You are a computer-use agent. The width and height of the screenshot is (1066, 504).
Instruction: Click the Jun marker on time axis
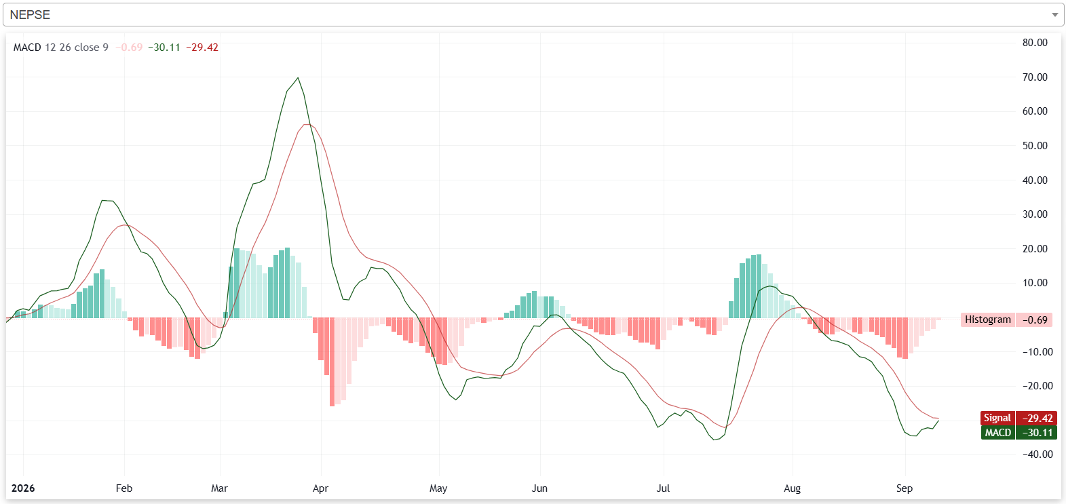(x=539, y=488)
